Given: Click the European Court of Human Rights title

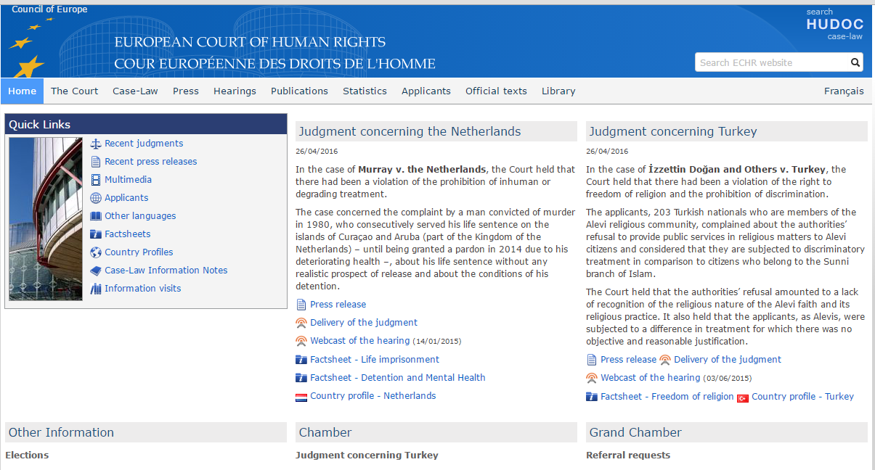Looking at the screenshot, I should [x=250, y=42].
